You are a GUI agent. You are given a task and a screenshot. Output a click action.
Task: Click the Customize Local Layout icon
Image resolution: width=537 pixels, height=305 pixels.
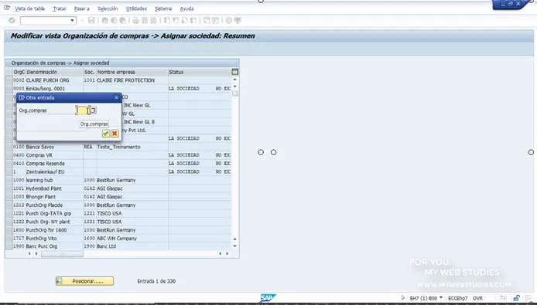[238, 21]
